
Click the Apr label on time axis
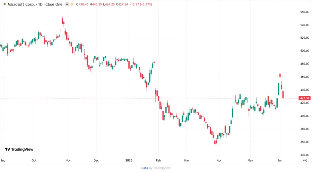click(x=219, y=161)
